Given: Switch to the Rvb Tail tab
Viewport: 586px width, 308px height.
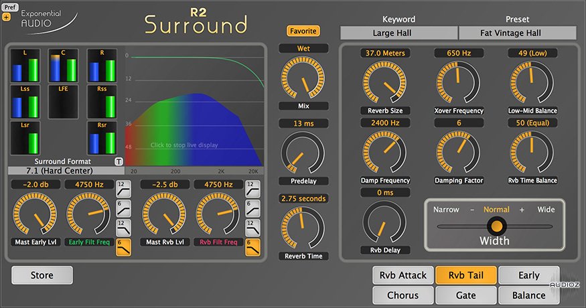Looking at the screenshot, I should point(466,275).
